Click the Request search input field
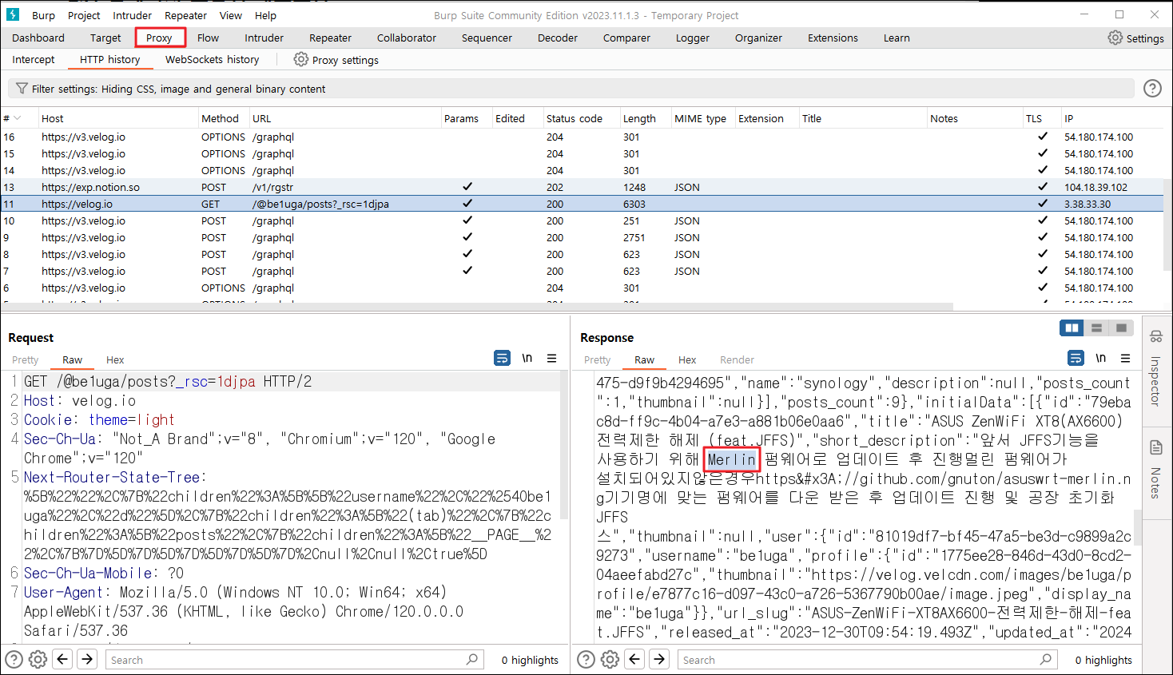 pyautogui.click(x=294, y=659)
